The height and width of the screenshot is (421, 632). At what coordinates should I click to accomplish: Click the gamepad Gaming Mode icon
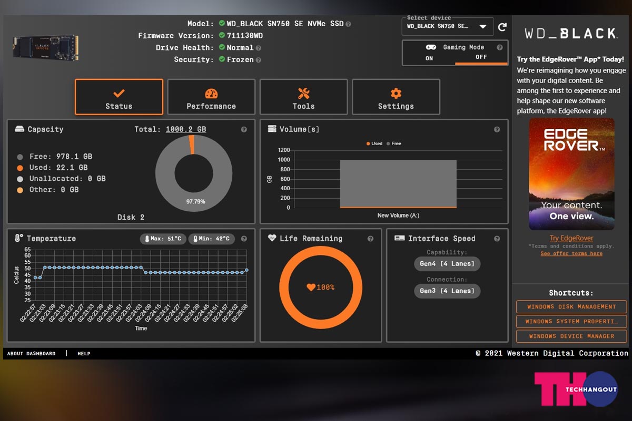coord(431,47)
